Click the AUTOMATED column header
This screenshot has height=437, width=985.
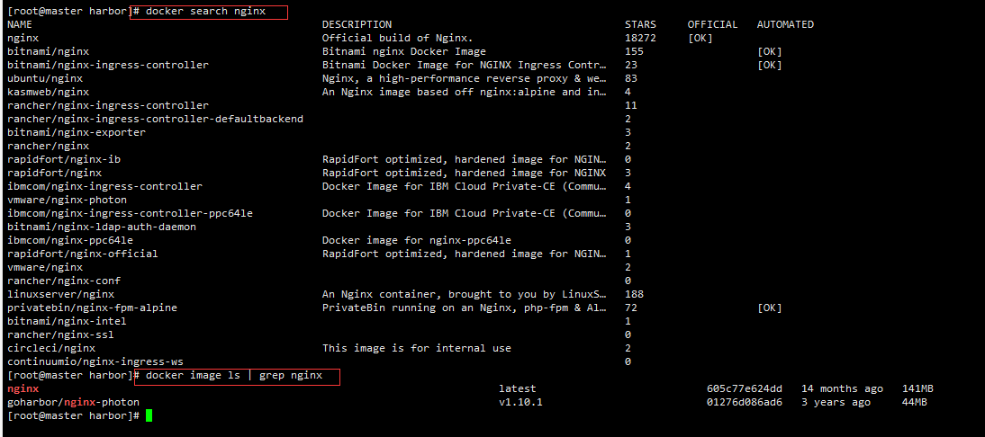tap(785, 24)
